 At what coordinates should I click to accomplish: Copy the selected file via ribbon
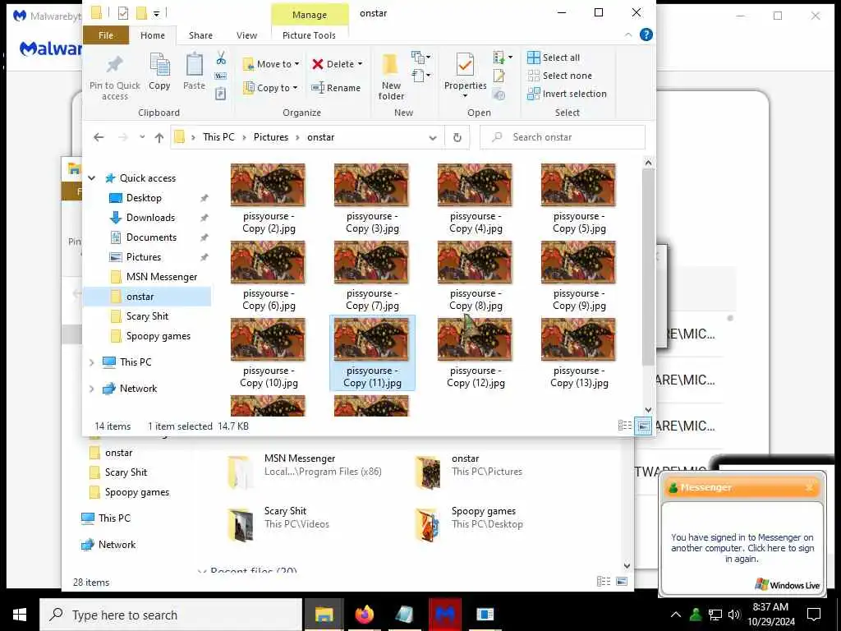point(159,71)
